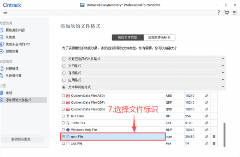Click the Ontrack logo
Screen dimensions: 240x157
[12, 5]
